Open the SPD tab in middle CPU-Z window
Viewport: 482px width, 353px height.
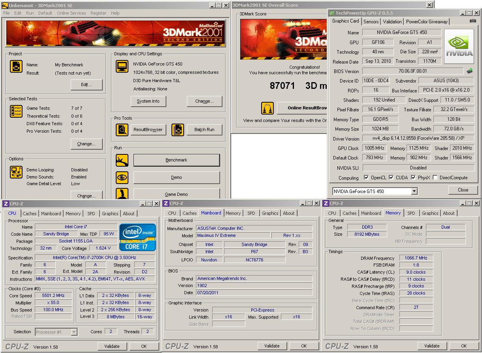tap(251, 213)
